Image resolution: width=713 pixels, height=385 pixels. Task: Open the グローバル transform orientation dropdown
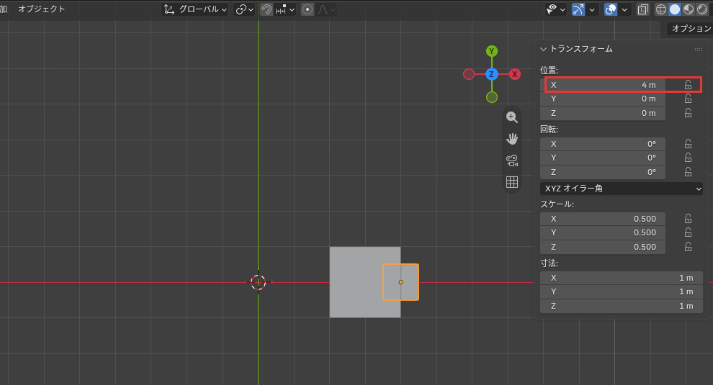click(195, 9)
